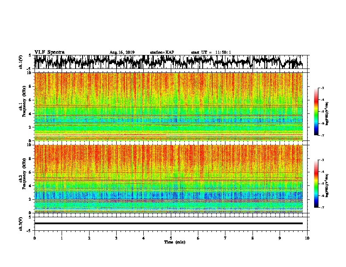Viewport: 346px width, 267px height.
Task: Select the date text "Aug.16, 2019"
Action: point(122,52)
